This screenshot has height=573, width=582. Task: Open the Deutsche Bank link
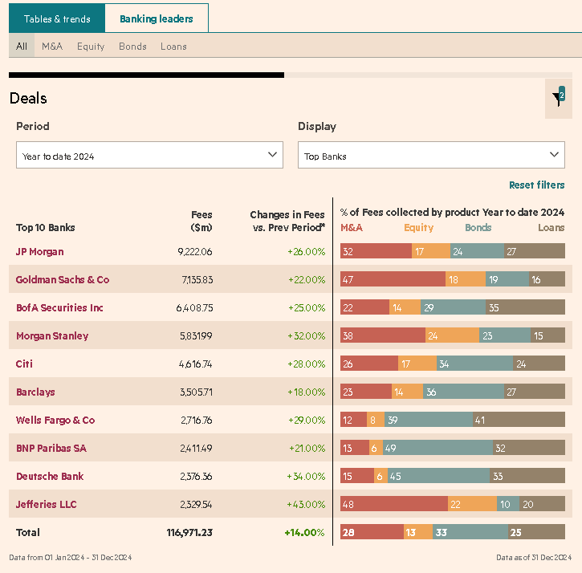50,476
